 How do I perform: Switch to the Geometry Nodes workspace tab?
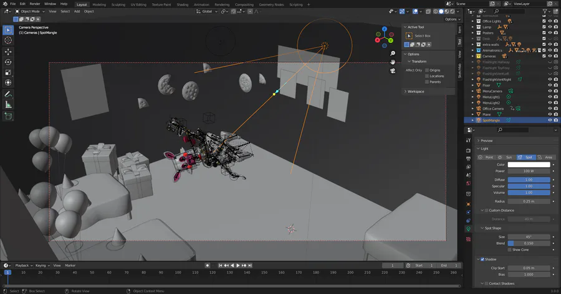point(271,4)
